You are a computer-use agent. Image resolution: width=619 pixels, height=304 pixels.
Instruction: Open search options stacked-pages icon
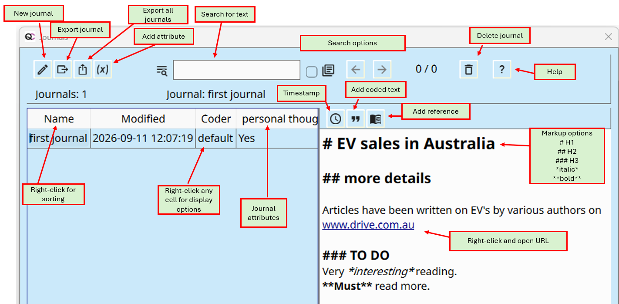click(328, 70)
